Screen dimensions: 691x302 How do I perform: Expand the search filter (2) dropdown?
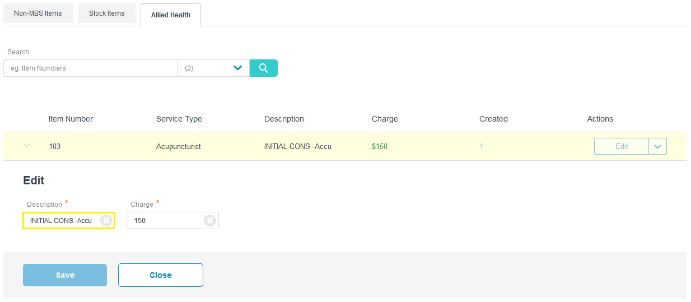click(213, 68)
